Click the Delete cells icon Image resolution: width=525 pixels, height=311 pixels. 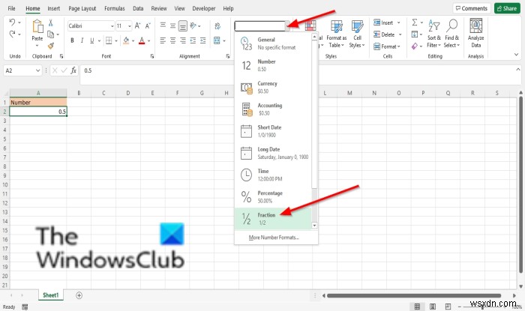click(x=376, y=34)
